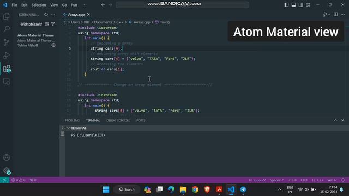This screenshot has width=349, height=196.
Task: Open the Go menu
Action: click(64, 5)
